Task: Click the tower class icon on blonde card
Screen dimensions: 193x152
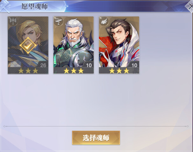Action: coord(13,21)
